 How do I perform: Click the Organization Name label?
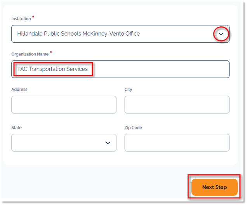[x=30, y=54]
